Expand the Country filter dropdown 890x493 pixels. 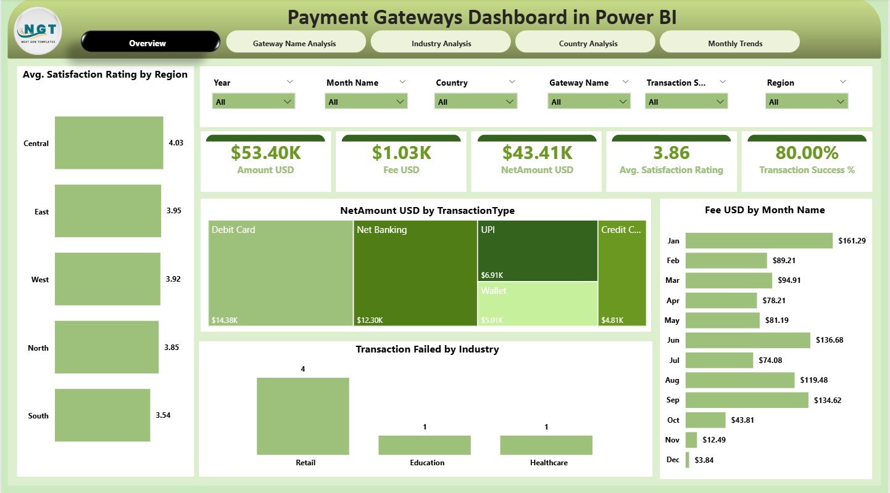pyautogui.click(x=475, y=101)
